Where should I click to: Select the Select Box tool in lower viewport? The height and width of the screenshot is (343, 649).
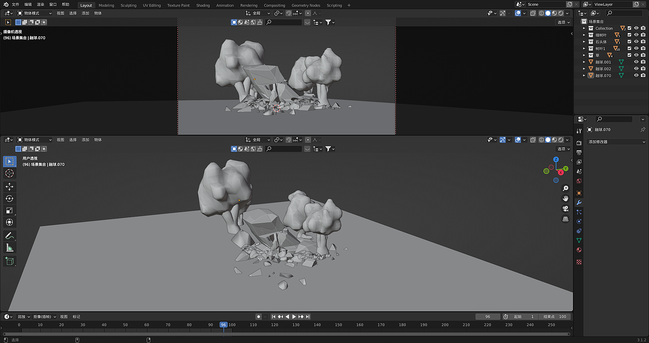10,162
